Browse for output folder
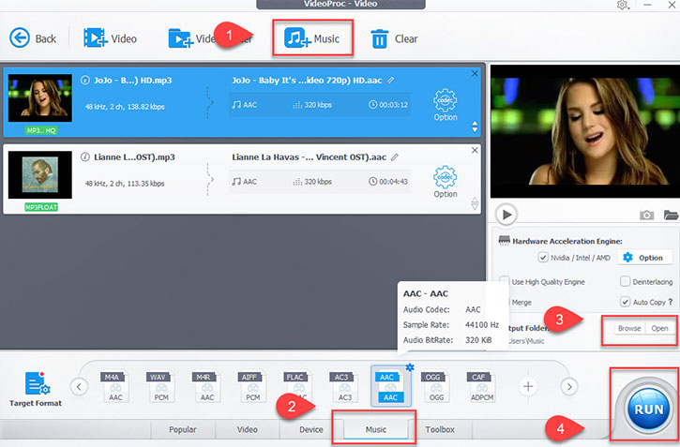This screenshot has width=680, height=447. coord(629,328)
